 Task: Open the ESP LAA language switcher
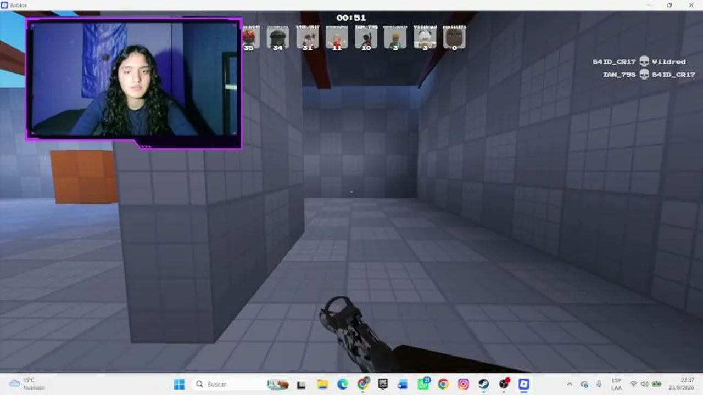617,384
